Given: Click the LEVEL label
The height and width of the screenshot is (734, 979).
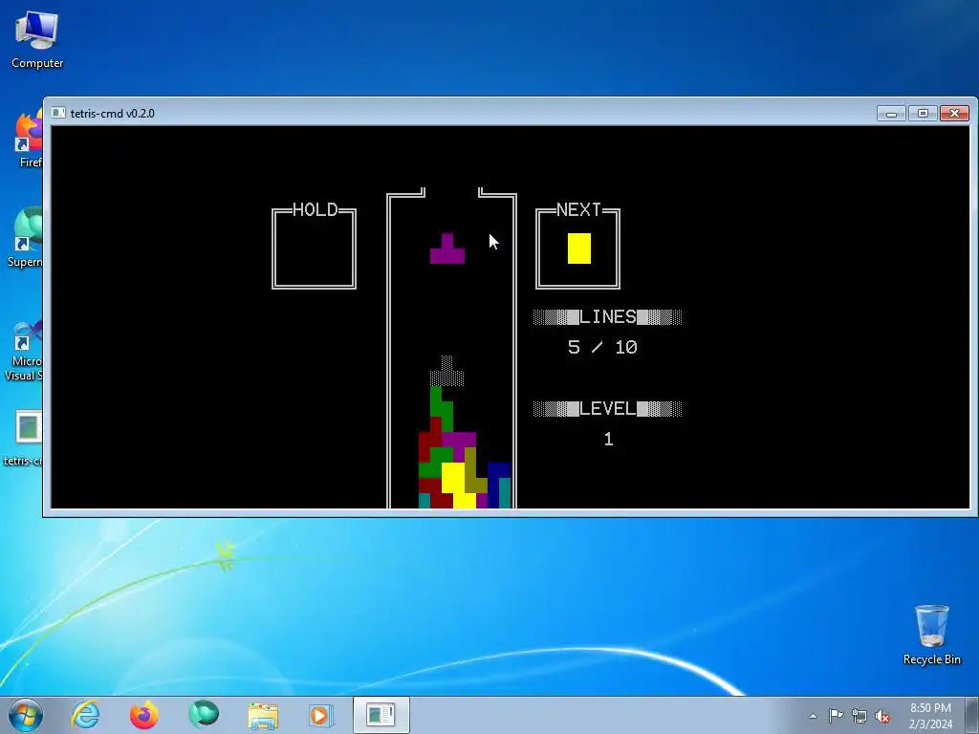Looking at the screenshot, I should click(608, 409).
